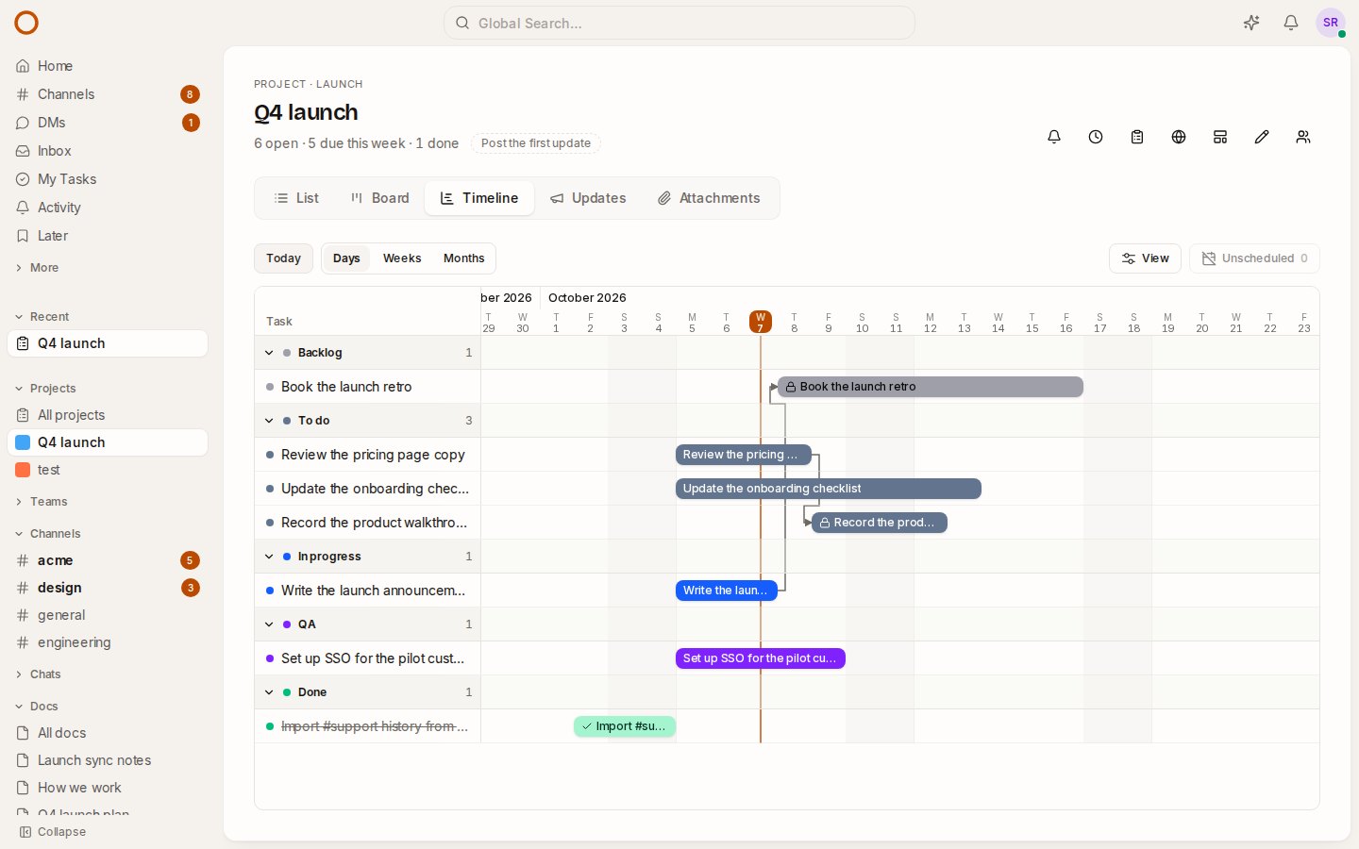Viewport: 1359px width, 849px height.
Task: Open the View options button
Action: click(x=1145, y=258)
